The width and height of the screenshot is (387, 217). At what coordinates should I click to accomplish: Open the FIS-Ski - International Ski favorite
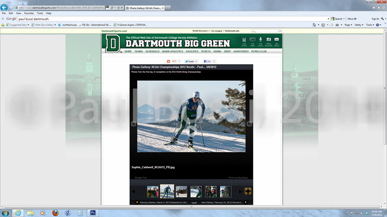tap(95, 25)
